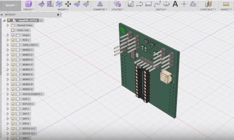Select the M0805:7 tree item
This screenshot has width=234, height=140.
[x=28, y=79]
